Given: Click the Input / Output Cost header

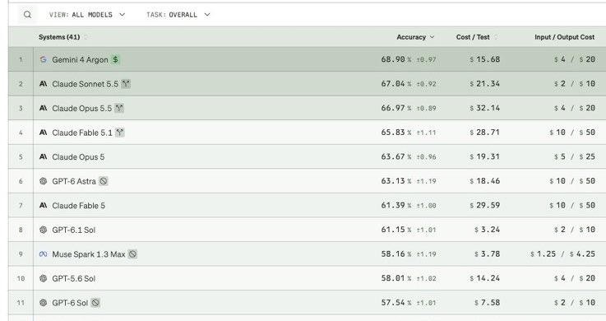Looking at the screenshot, I should [564, 37].
